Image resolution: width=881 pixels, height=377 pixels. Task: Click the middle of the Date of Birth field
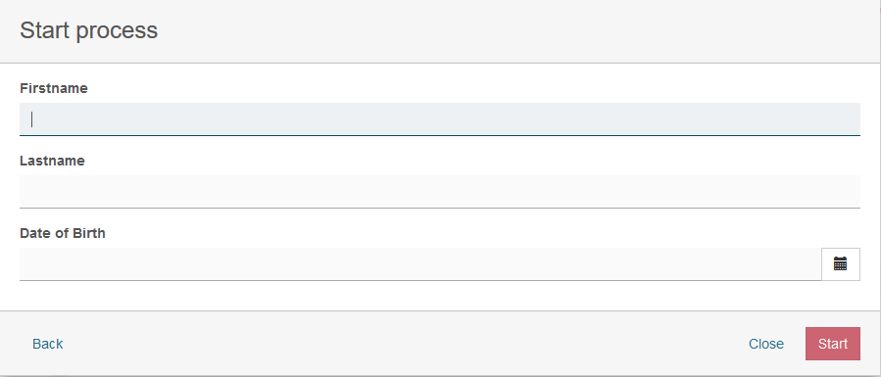coord(420,263)
